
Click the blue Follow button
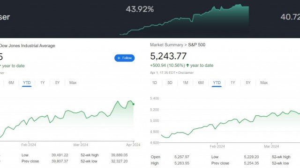124,58
